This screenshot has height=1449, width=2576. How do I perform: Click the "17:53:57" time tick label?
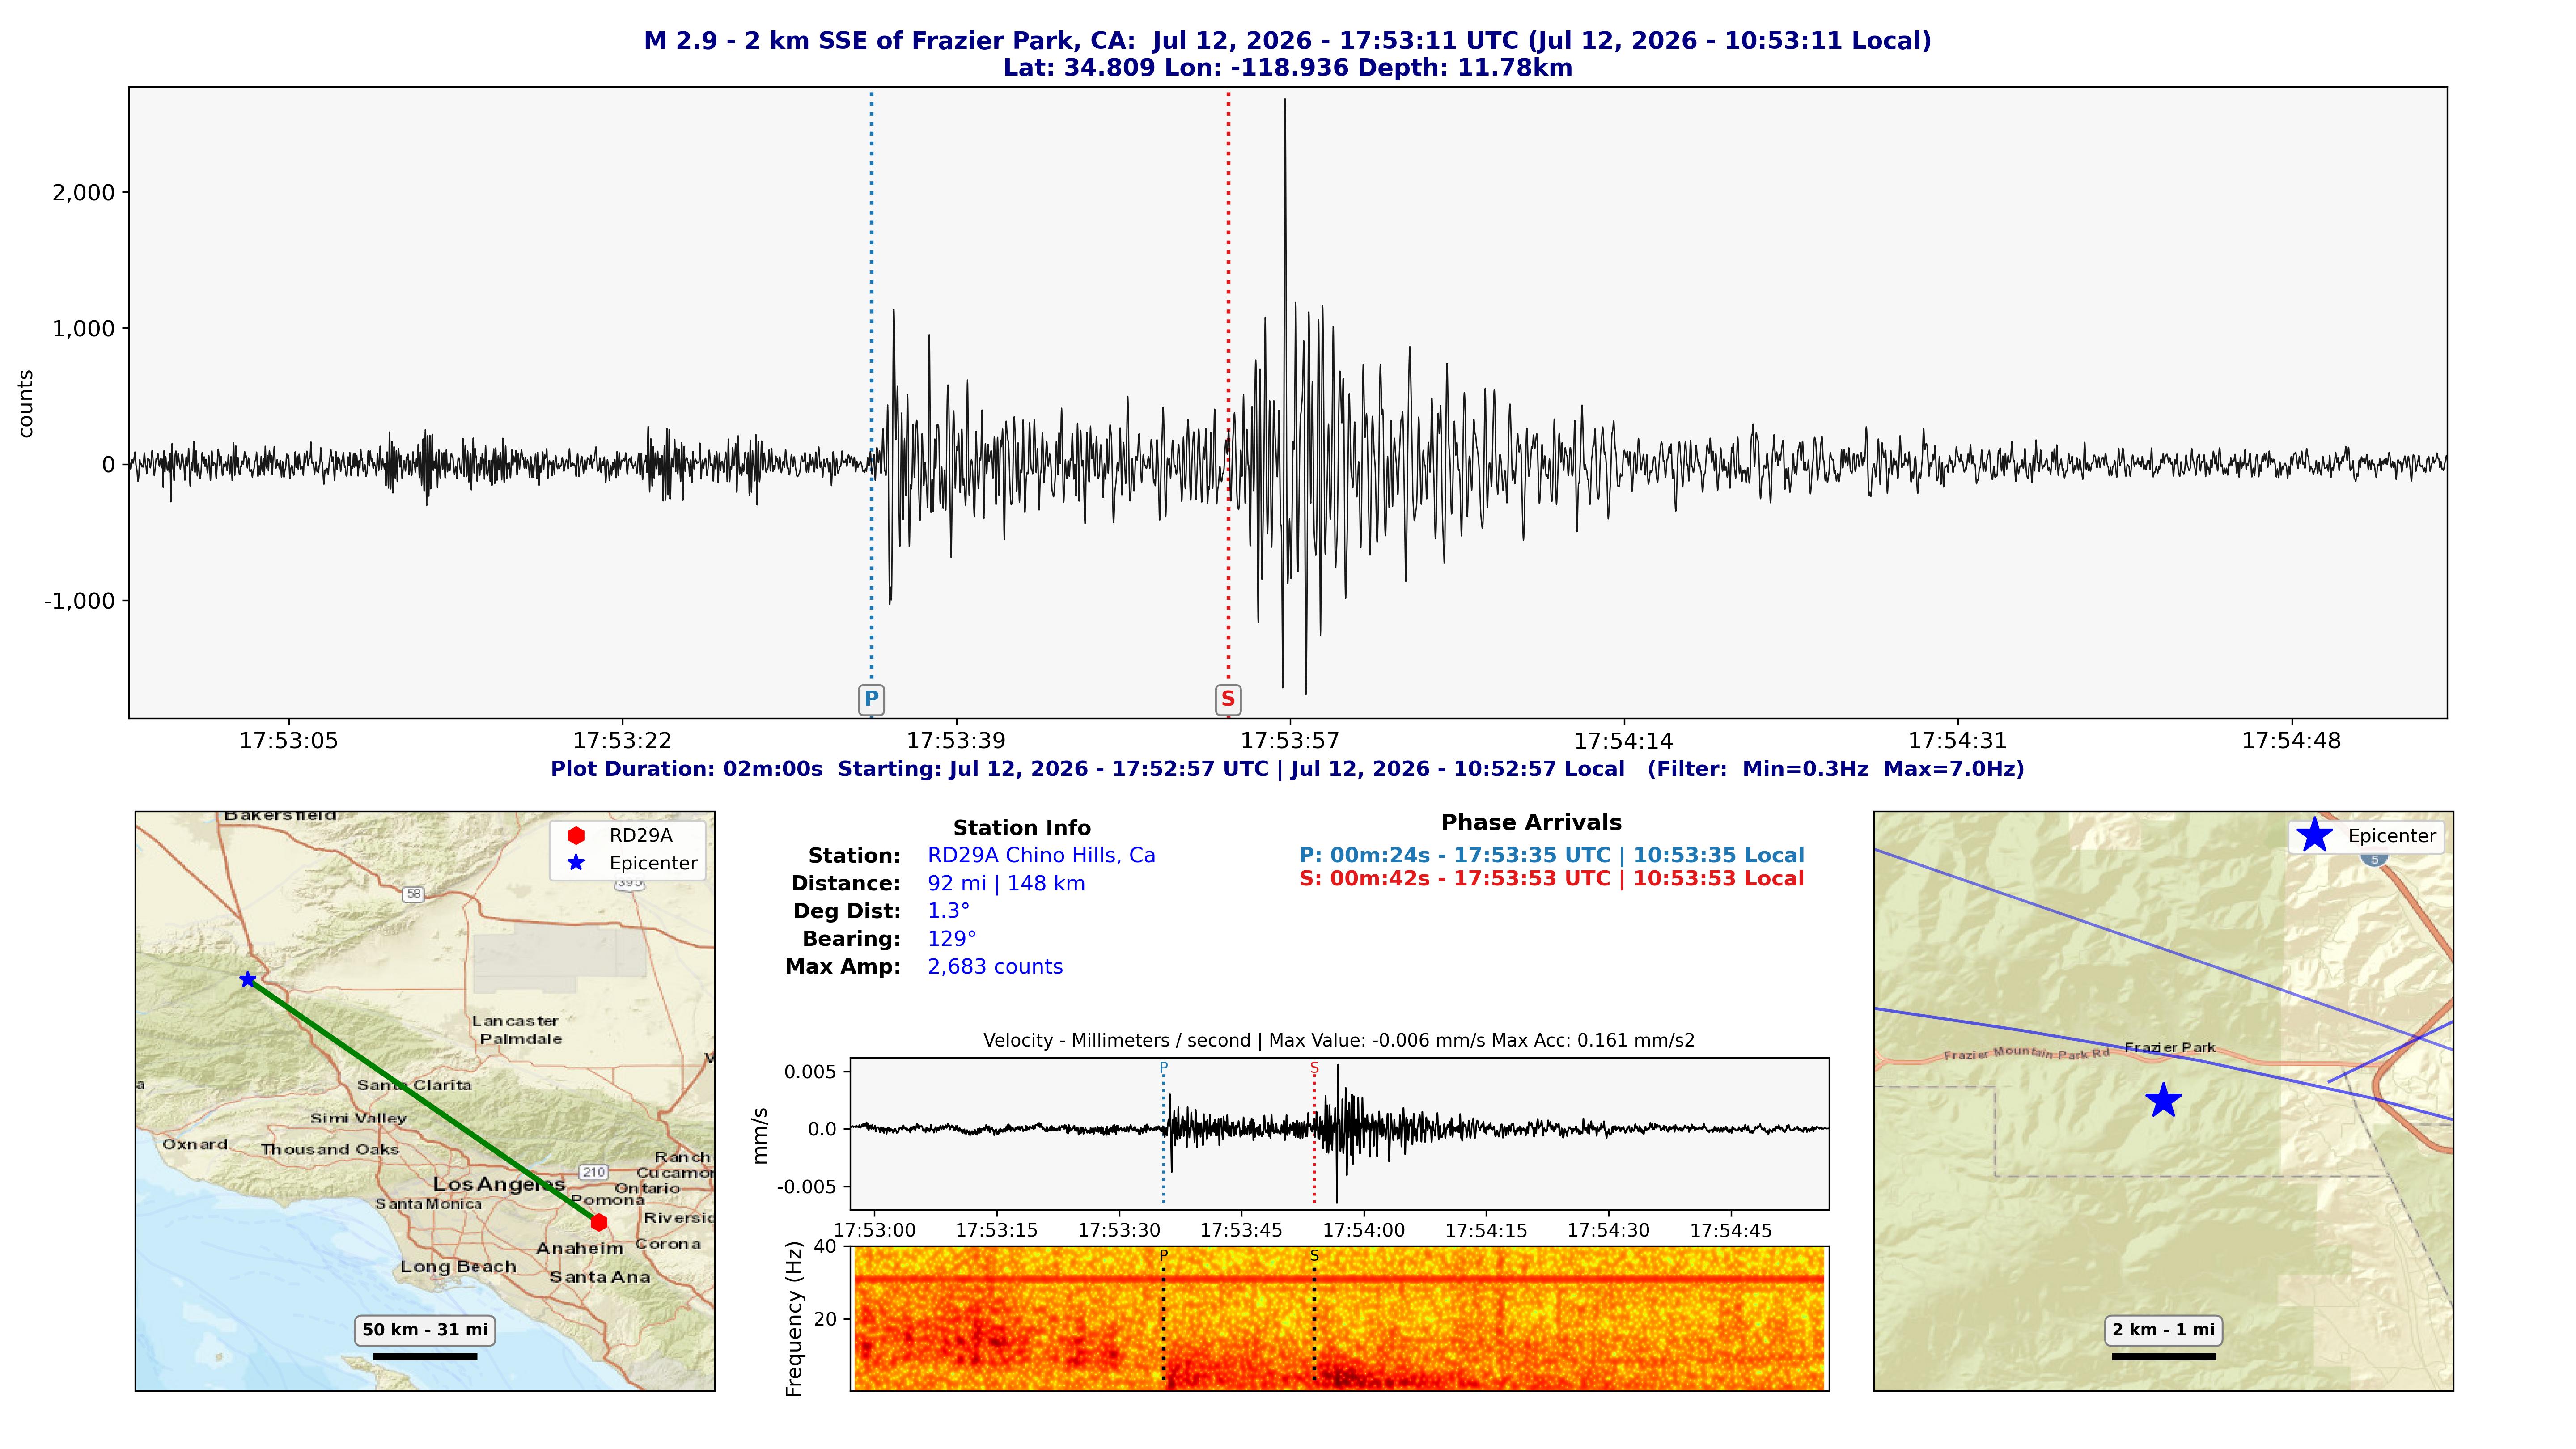(1290, 741)
